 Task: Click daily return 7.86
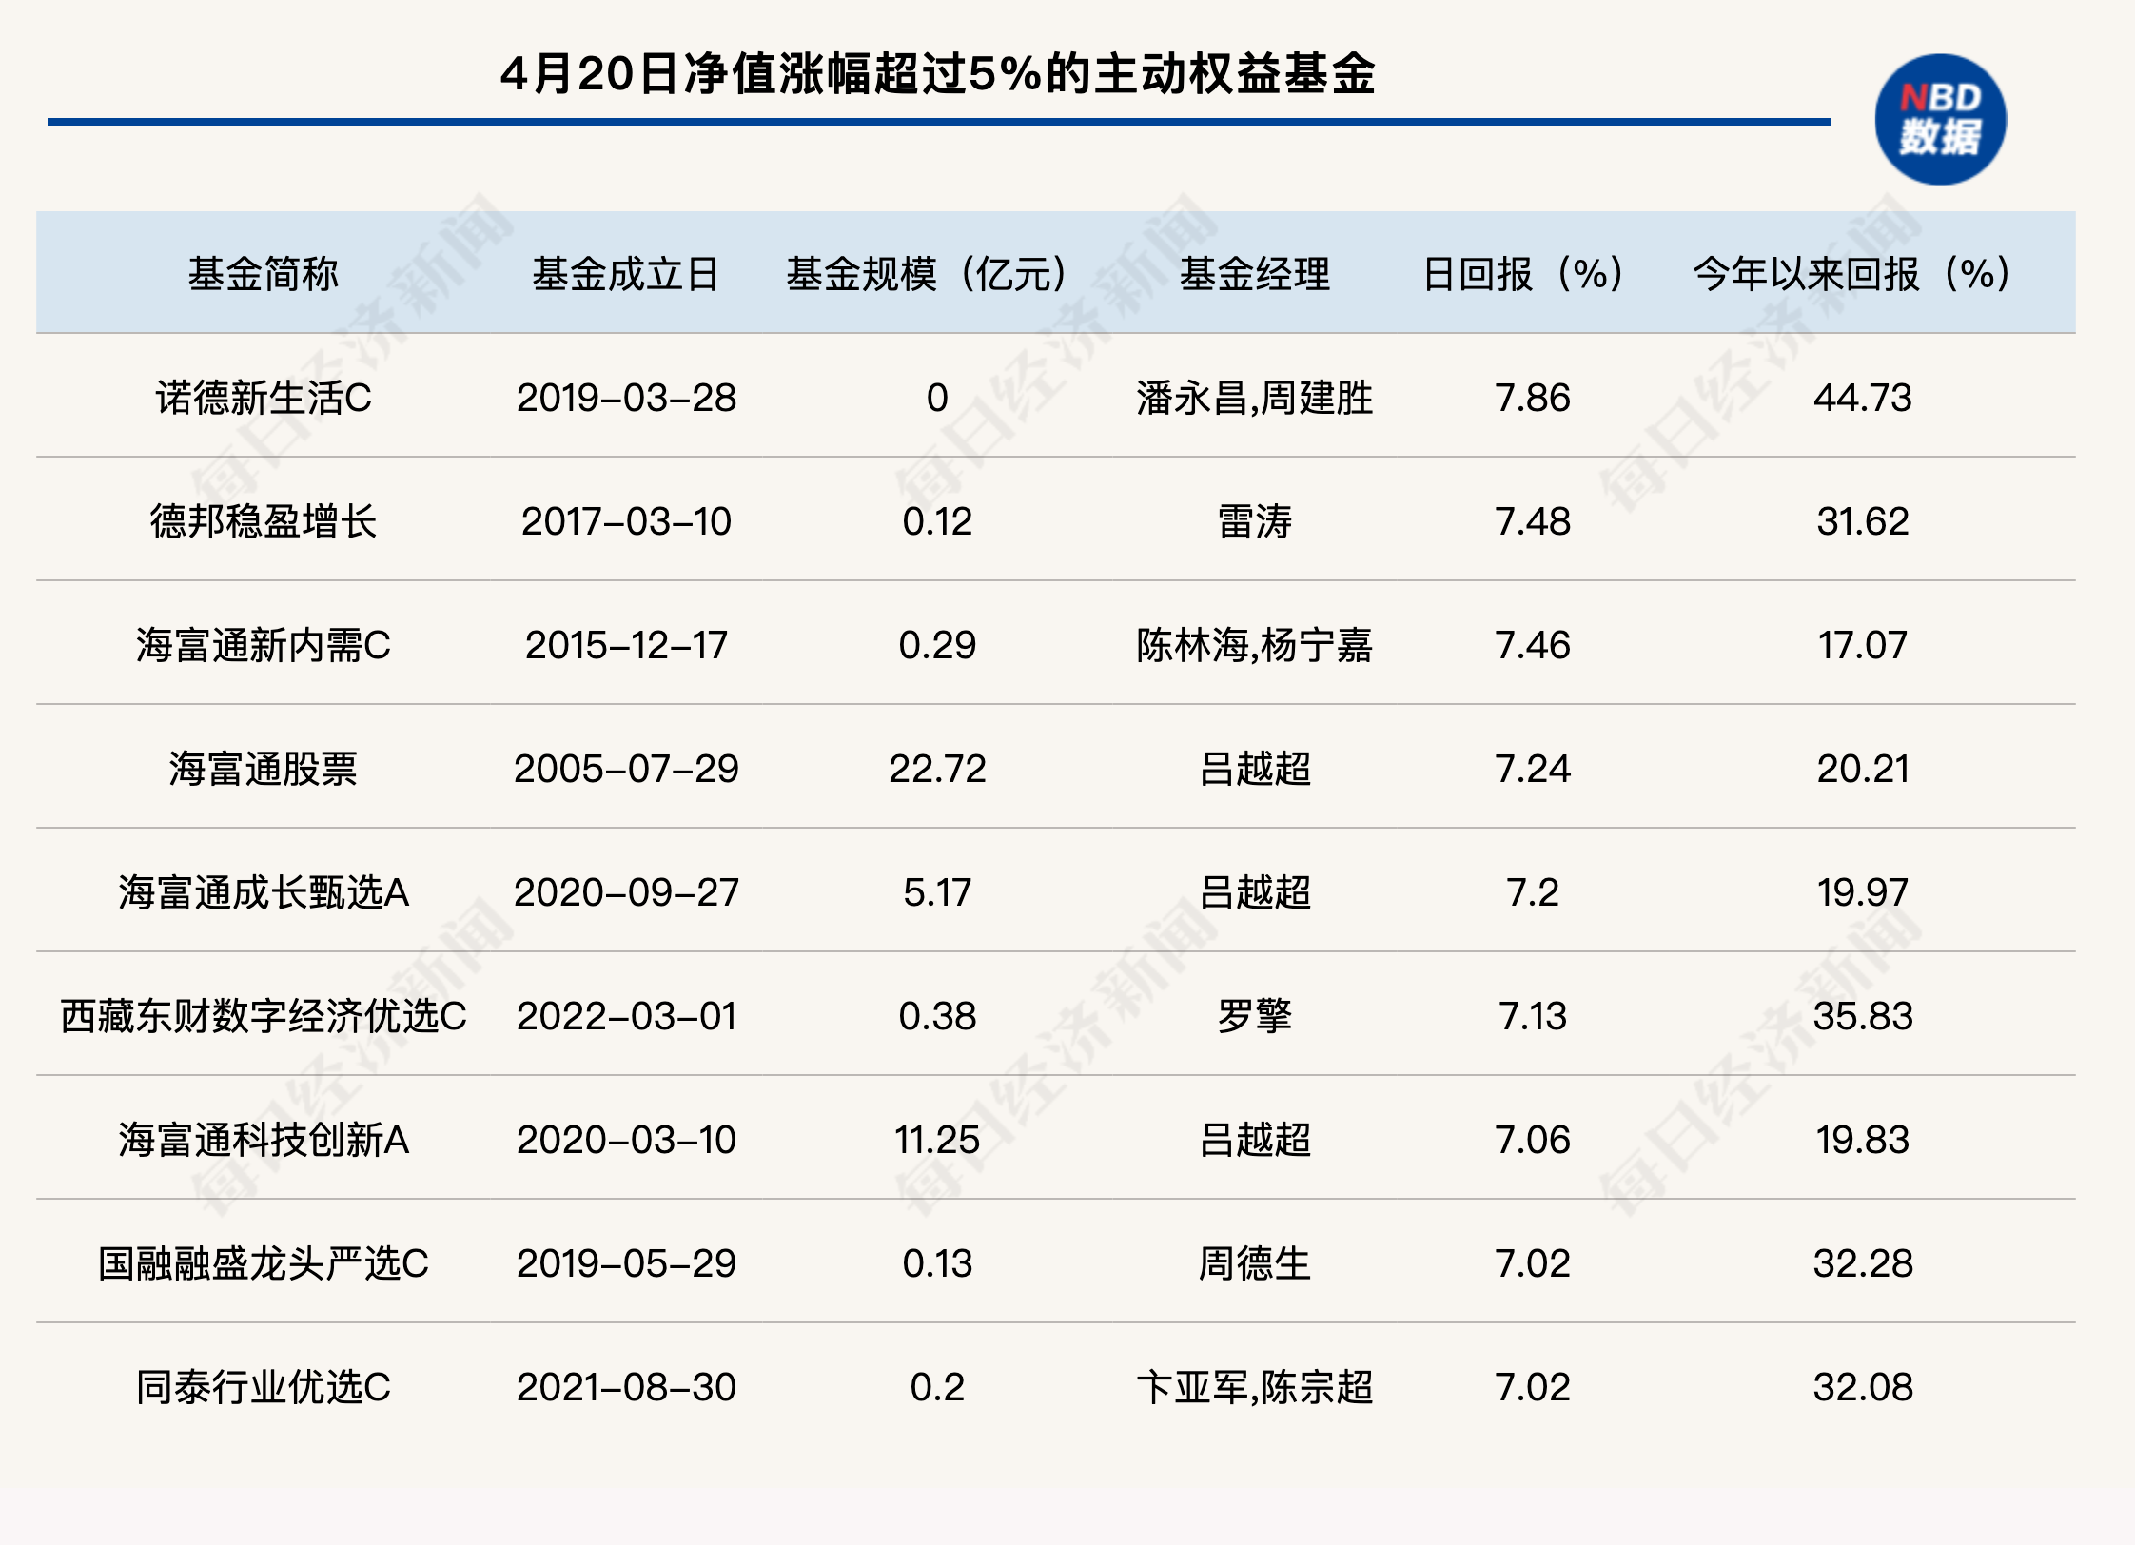tap(1533, 398)
